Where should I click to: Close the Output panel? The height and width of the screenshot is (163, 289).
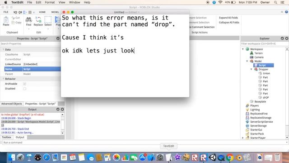tap(62, 110)
